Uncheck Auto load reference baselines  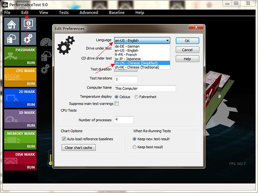pyautogui.click(x=64, y=139)
